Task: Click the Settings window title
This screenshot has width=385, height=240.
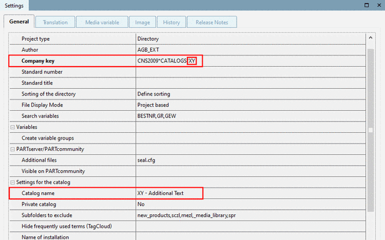Action: pyautogui.click(x=14, y=6)
